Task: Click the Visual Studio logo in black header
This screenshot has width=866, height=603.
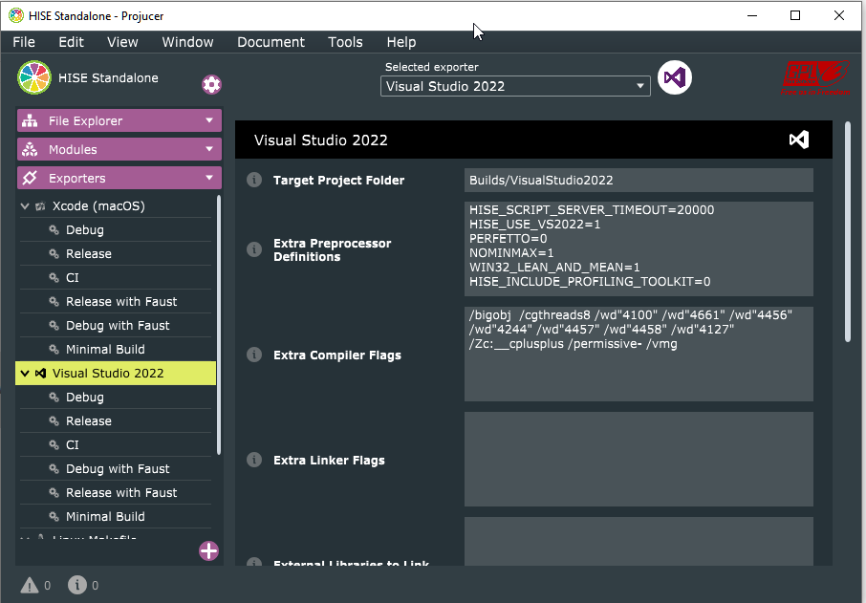Action: (799, 140)
